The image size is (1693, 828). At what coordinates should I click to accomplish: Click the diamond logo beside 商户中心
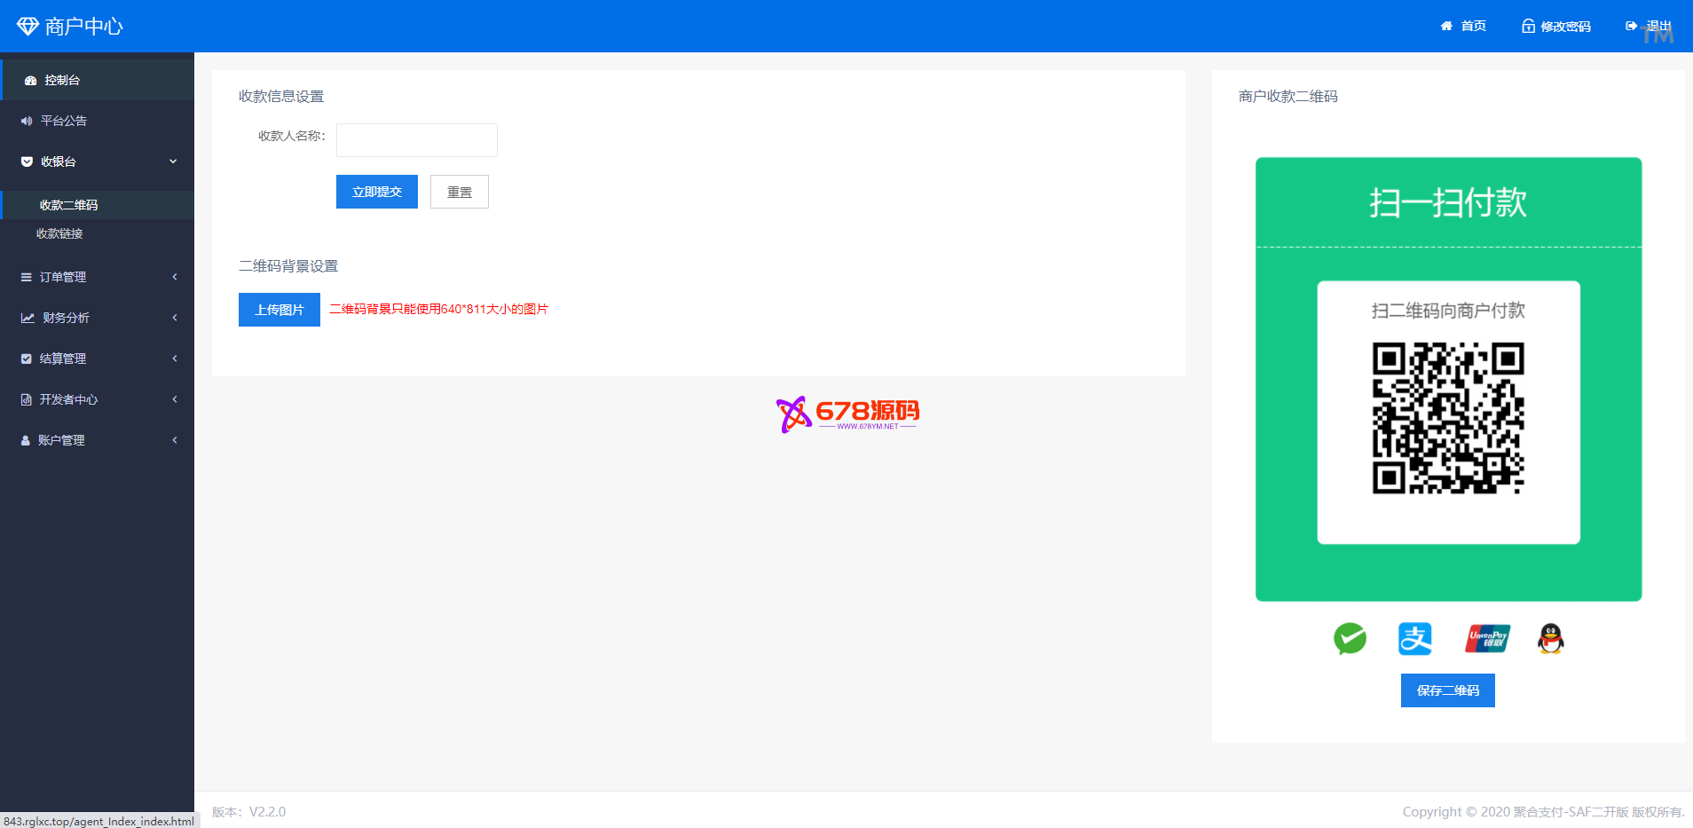pos(28,27)
